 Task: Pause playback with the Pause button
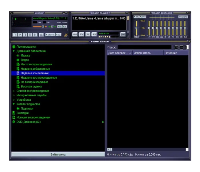coord(25,35)
